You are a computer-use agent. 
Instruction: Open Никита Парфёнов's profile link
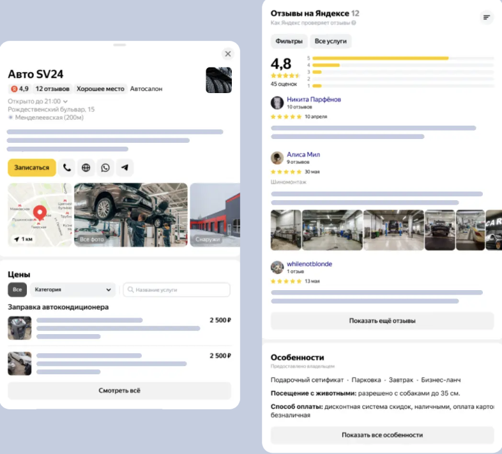[x=314, y=99]
